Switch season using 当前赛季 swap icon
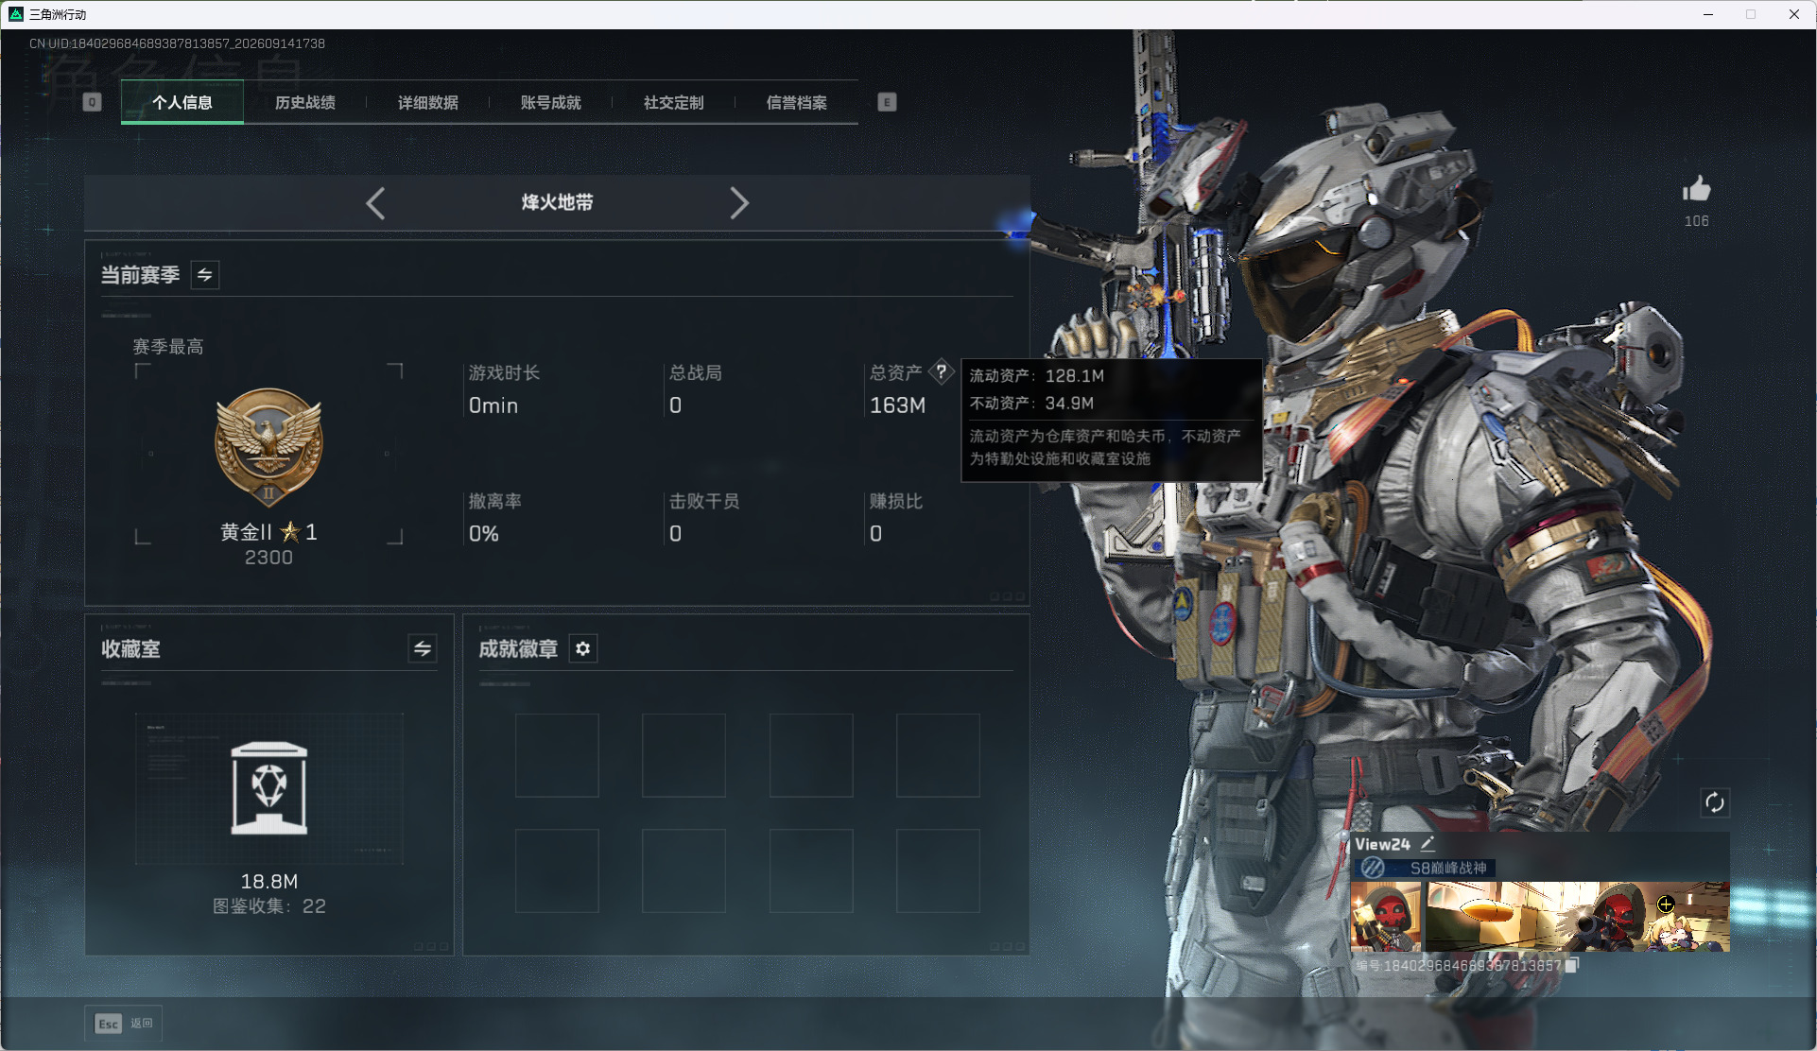Image resolution: width=1817 pixels, height=1051 pixels. (205, 275)
